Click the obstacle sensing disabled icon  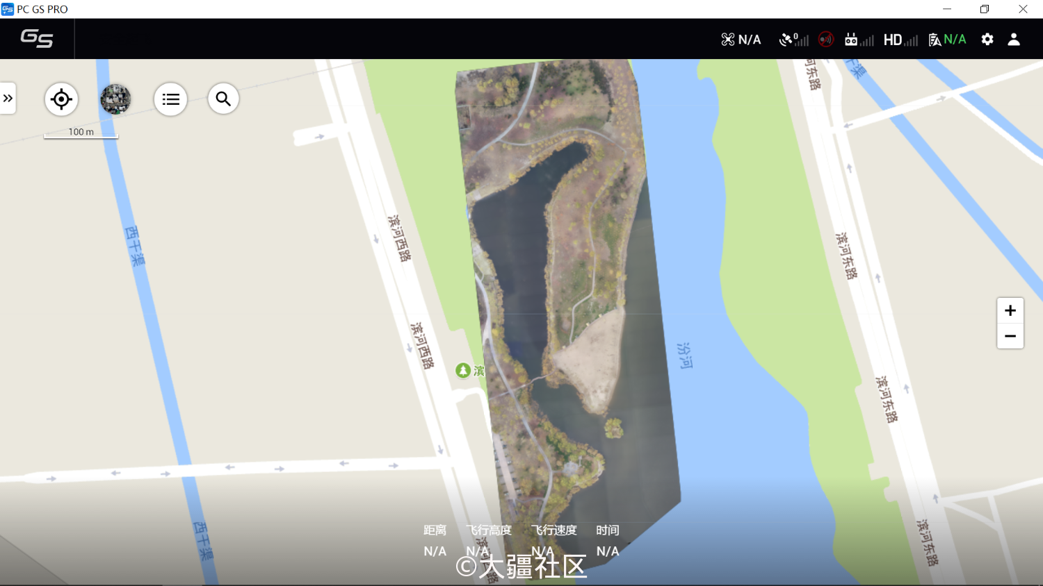pyautogui.click(x=826, y=40)
